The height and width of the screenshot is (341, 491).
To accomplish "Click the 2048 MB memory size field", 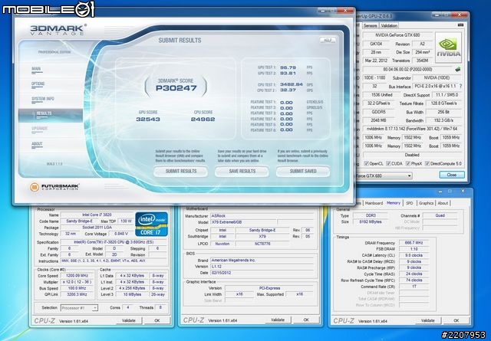I will click(x=378, y=120).
